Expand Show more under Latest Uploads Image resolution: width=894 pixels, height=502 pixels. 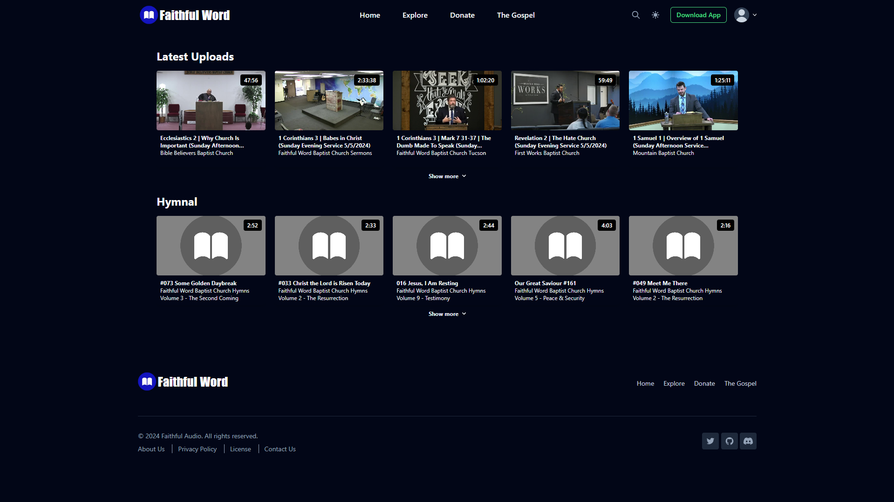[447, 176]
